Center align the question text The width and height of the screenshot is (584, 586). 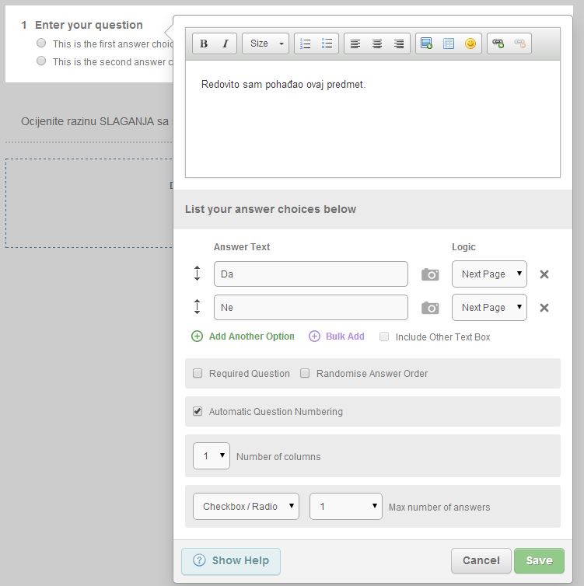coord(377,44)
